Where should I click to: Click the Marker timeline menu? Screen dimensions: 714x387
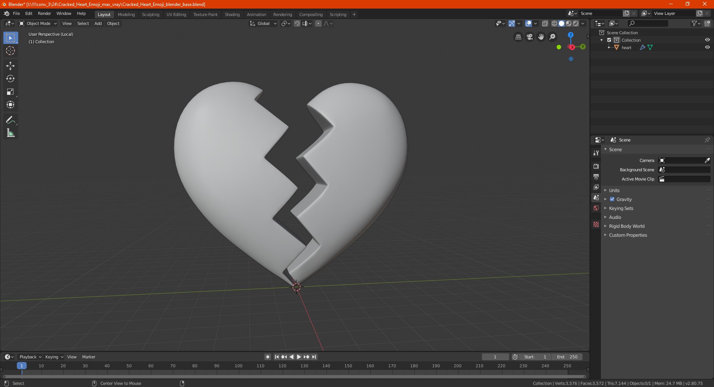tap(89, 357)
